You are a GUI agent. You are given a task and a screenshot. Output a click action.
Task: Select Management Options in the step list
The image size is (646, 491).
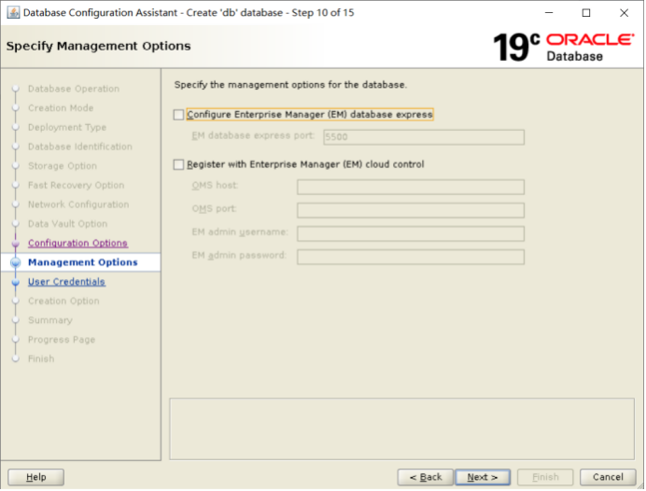coord(83,262)
